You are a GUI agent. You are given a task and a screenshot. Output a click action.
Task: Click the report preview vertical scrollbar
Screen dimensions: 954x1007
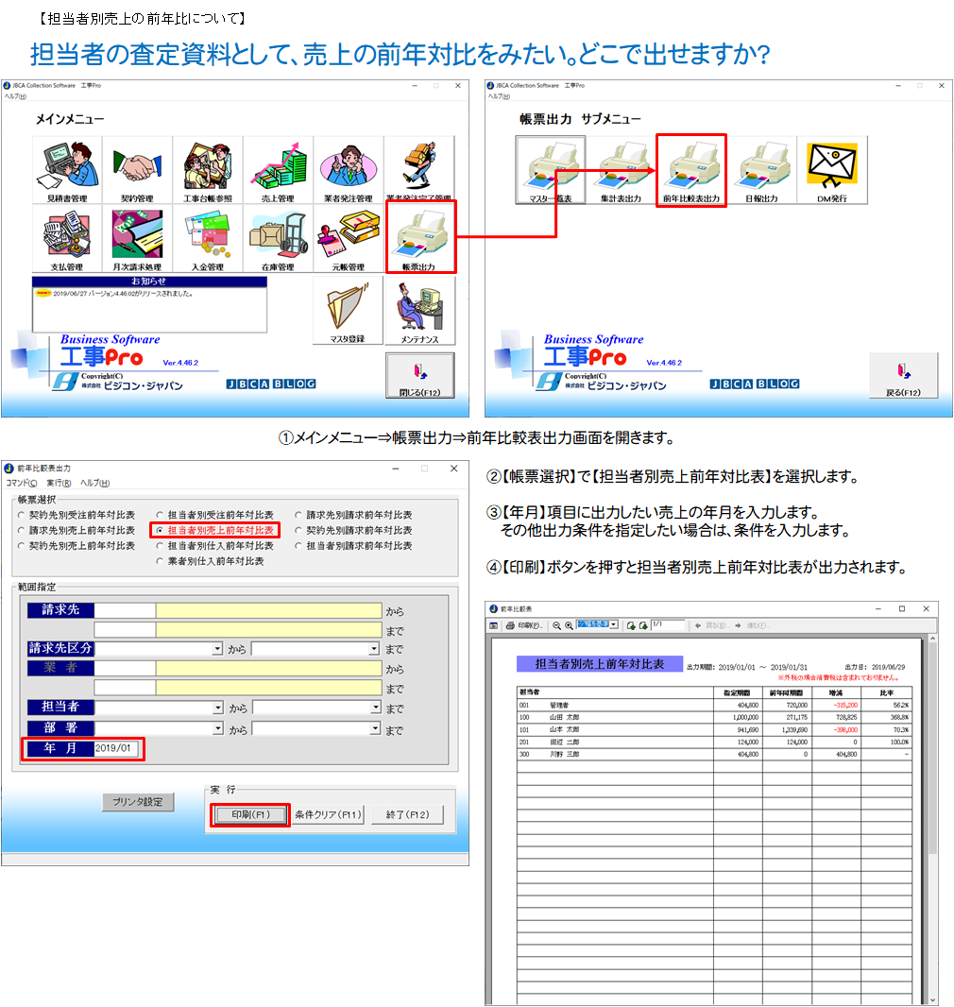[x=933, y=812]
